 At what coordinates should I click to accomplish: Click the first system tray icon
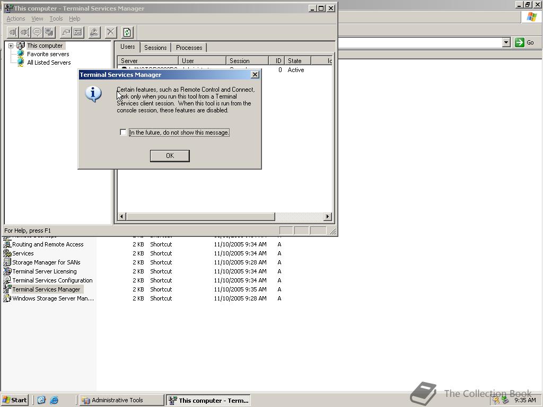point(496,400)
